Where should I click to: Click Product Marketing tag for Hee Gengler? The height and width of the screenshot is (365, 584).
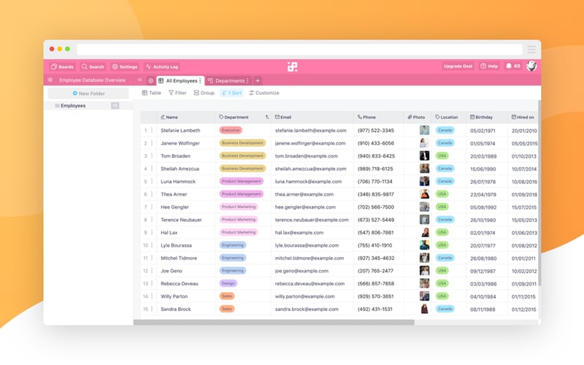(239, 207)
